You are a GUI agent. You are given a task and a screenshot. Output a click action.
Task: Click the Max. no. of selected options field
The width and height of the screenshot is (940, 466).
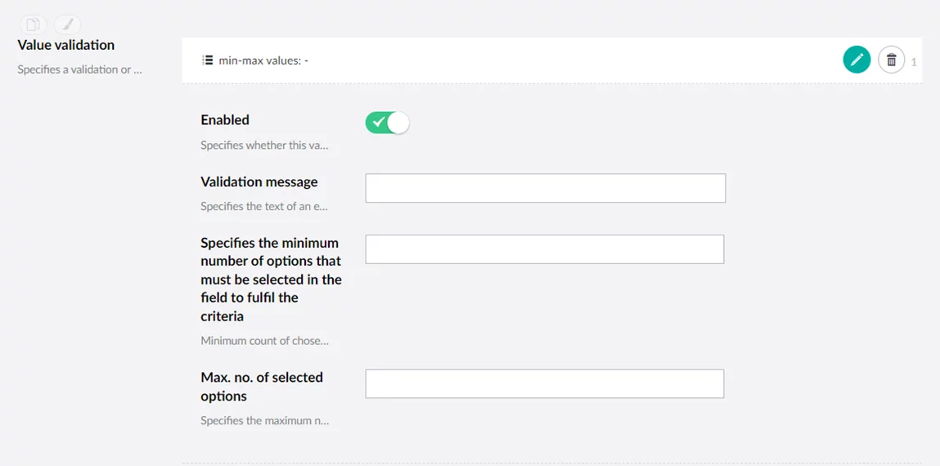point(544,383)
